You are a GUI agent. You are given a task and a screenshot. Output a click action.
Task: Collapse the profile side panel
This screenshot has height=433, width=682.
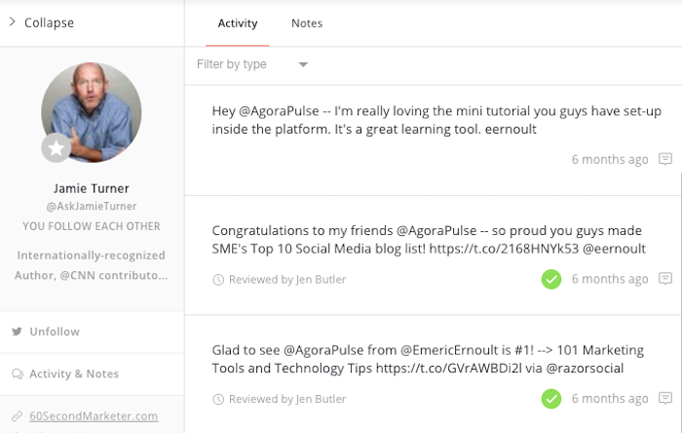[42, 22]
